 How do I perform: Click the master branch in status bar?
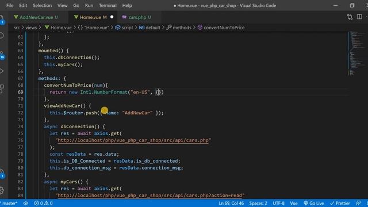9,203
